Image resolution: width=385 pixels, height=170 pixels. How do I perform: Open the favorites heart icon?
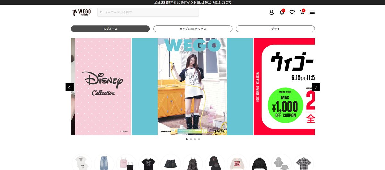click(x=292, y=12)
